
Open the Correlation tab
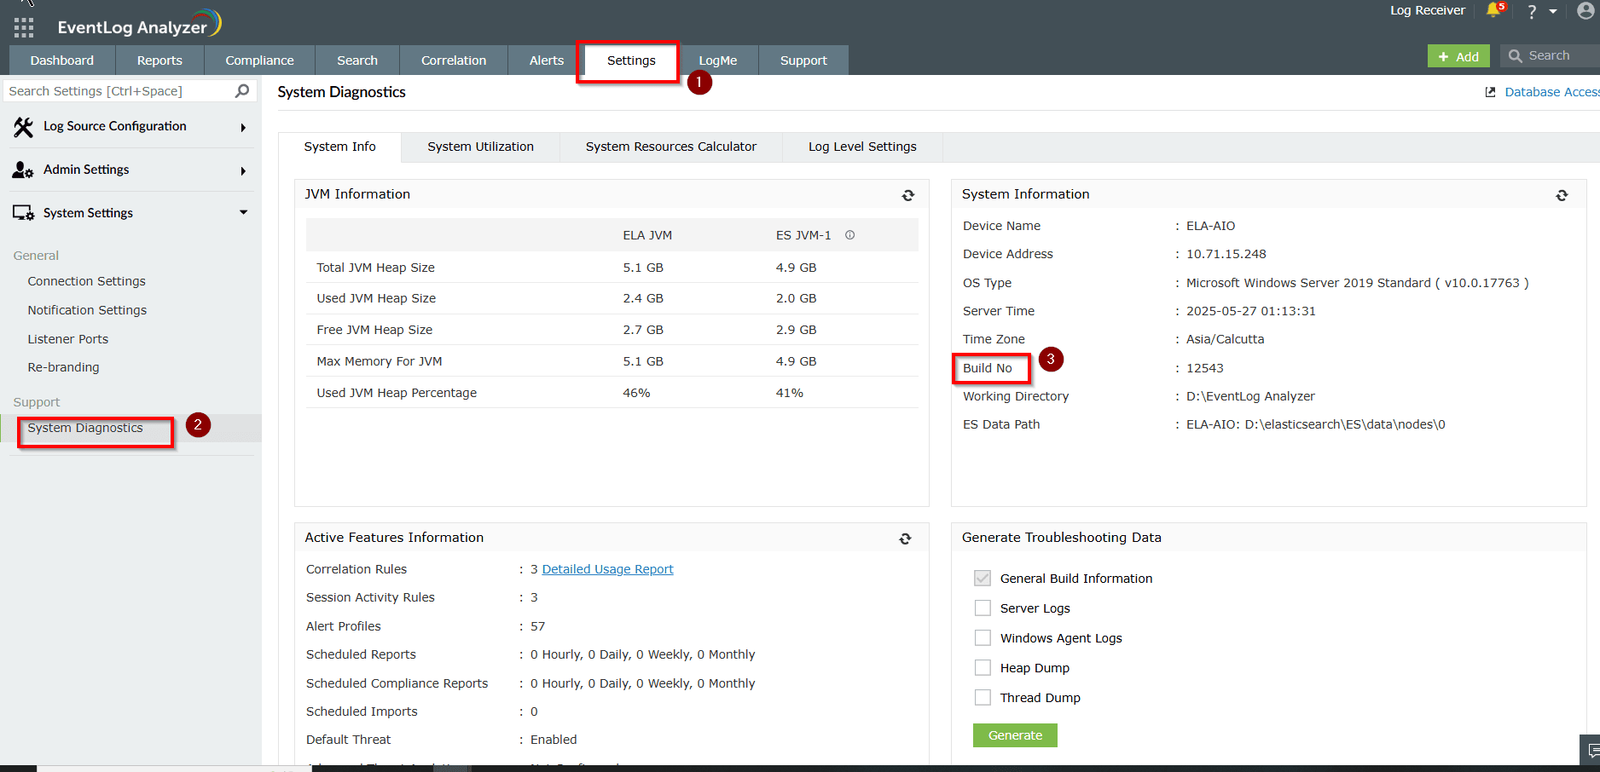454,60
